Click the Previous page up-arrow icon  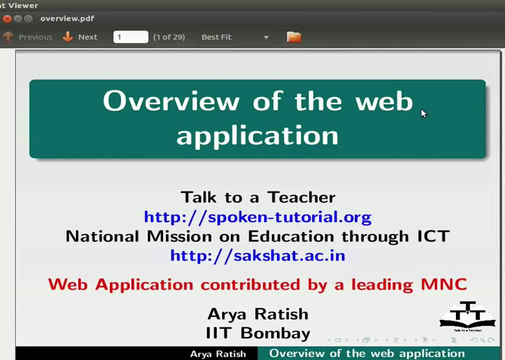tap(8, 37)
